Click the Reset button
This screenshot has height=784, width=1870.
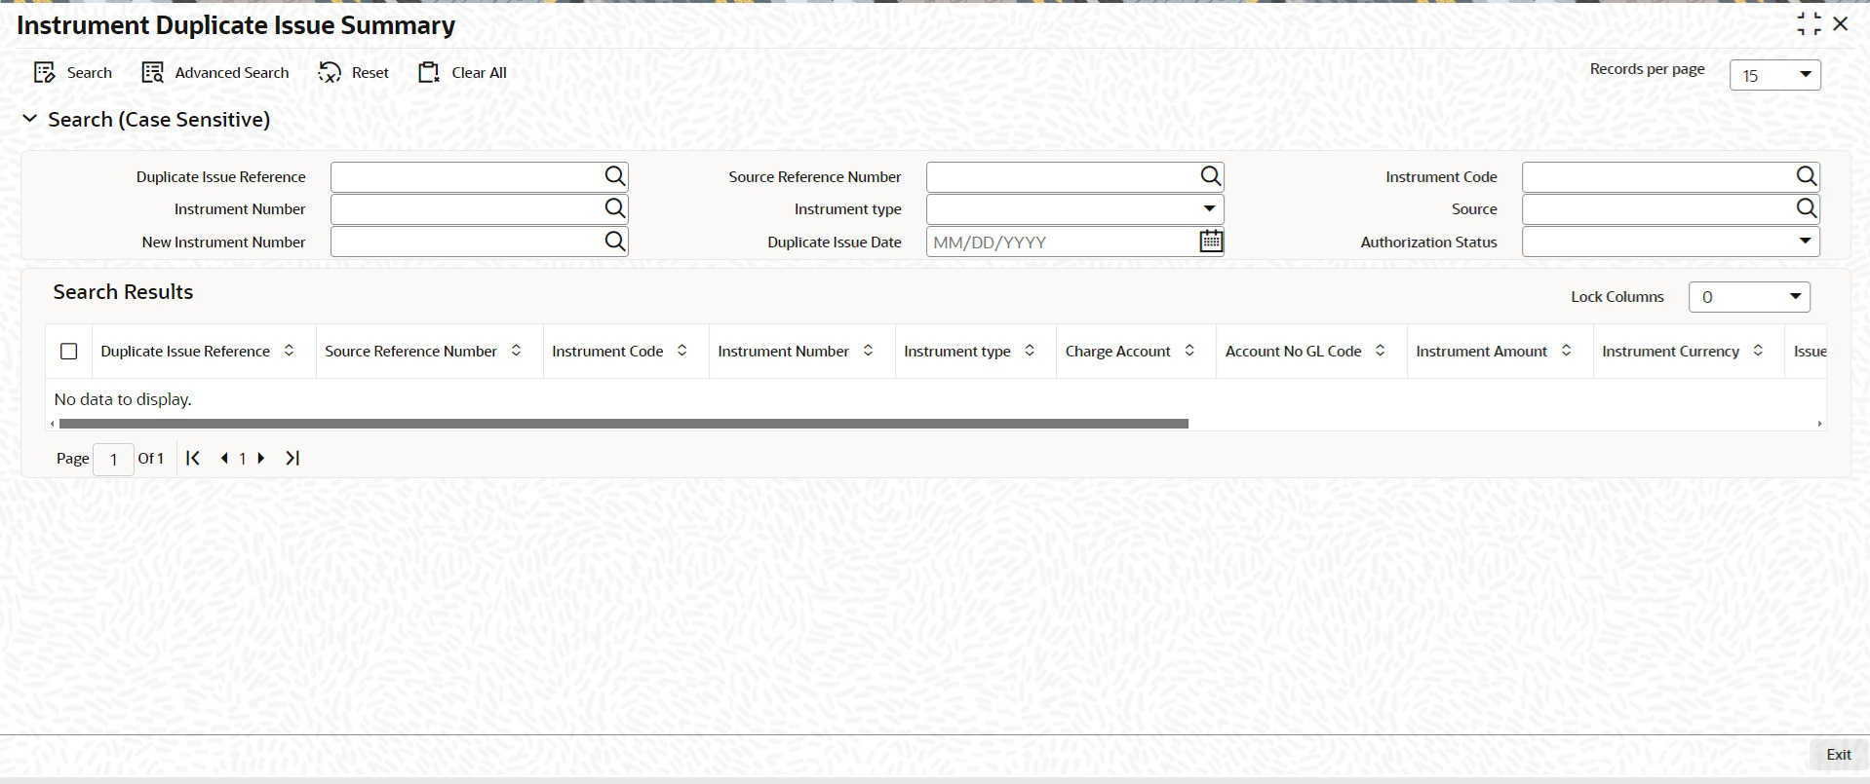tap(353, 73)
